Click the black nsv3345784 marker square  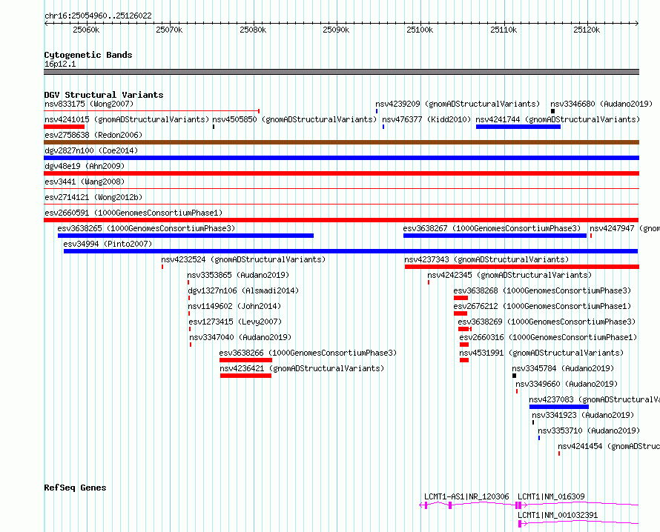(514, 376)
